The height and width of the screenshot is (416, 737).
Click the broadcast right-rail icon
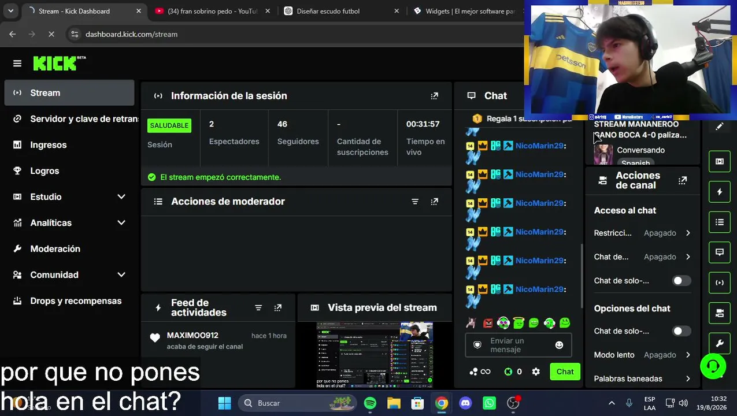720,283
